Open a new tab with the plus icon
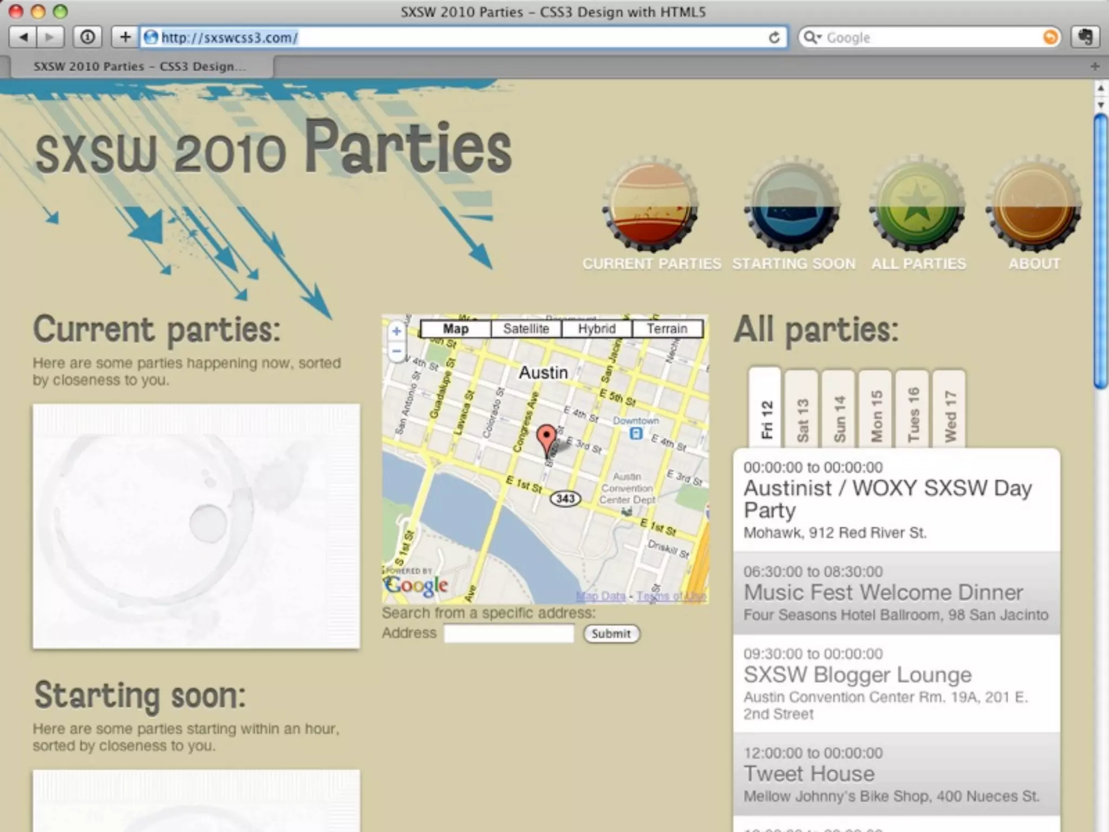The height and width of the screenshot is (832, 1109). 1095,66
